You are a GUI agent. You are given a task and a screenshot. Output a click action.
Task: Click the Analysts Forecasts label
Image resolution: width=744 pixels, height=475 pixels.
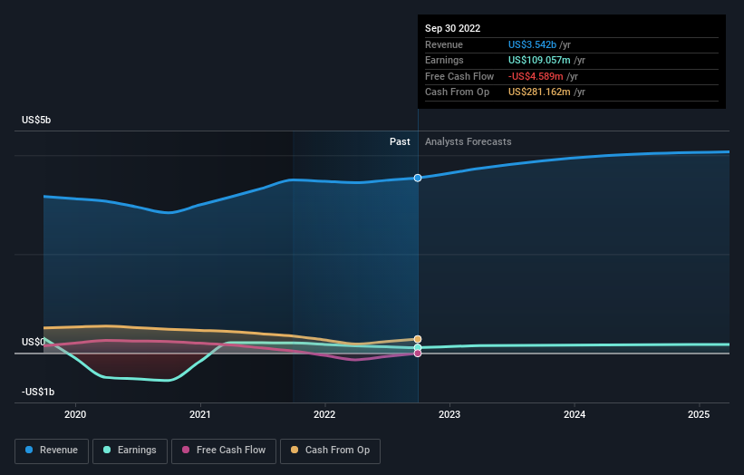(x=469, y=142)
